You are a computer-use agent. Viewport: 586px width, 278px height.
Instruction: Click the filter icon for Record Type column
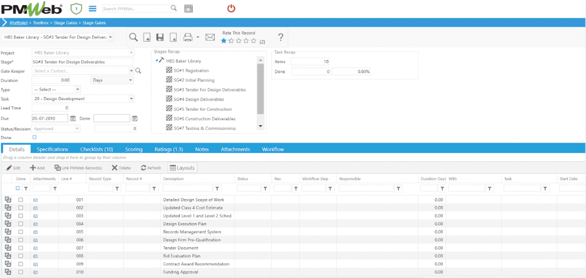pyautogui.click(x=117, y=189)
